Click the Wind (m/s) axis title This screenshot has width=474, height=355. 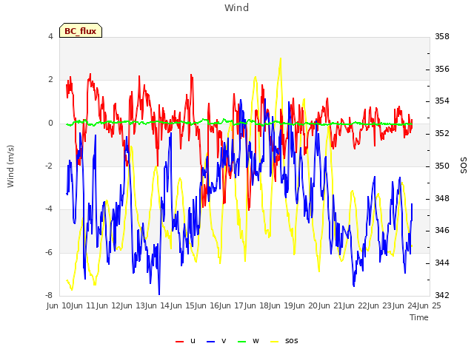point(10,166)
